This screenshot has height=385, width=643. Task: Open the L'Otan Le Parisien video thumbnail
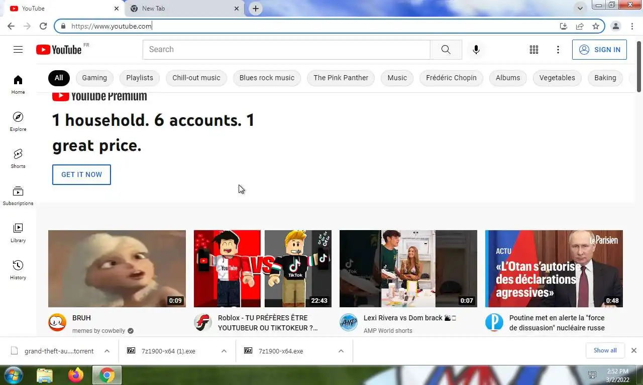coord(554,269)
